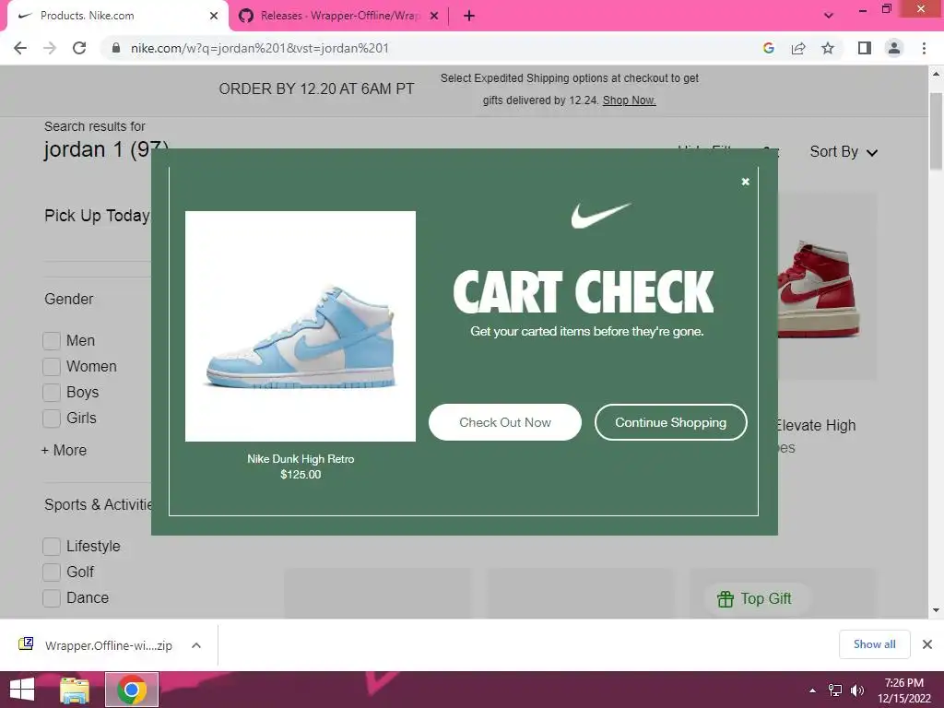This screenshot has height=708, width=944.
Task: Open the Chrome profile avatar
Action: click(894, 48)
